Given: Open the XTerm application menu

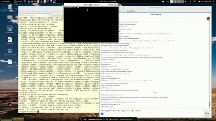Looking at the screenshot, I should tap(18, 1).
